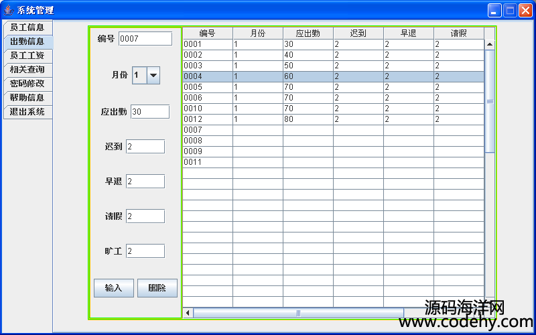
Task: Switch to the 出勤信息 tab
Action: pyautogui.click(x=27, y=42)
